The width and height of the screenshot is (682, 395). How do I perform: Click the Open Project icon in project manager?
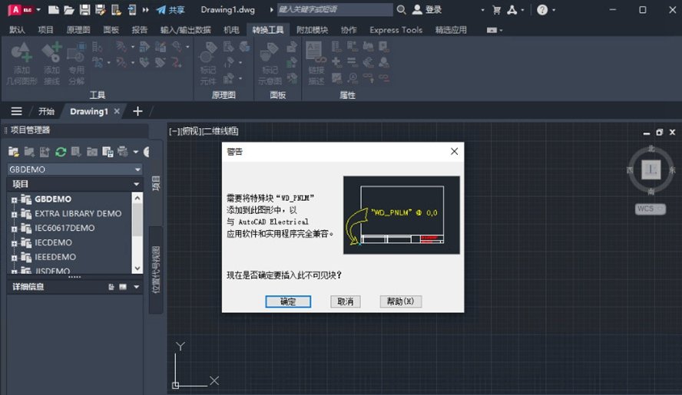[x=14, y=152]
